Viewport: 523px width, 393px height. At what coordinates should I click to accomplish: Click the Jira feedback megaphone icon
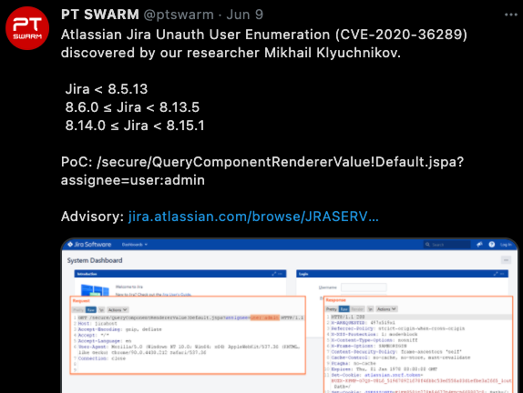tap(479, 245)
